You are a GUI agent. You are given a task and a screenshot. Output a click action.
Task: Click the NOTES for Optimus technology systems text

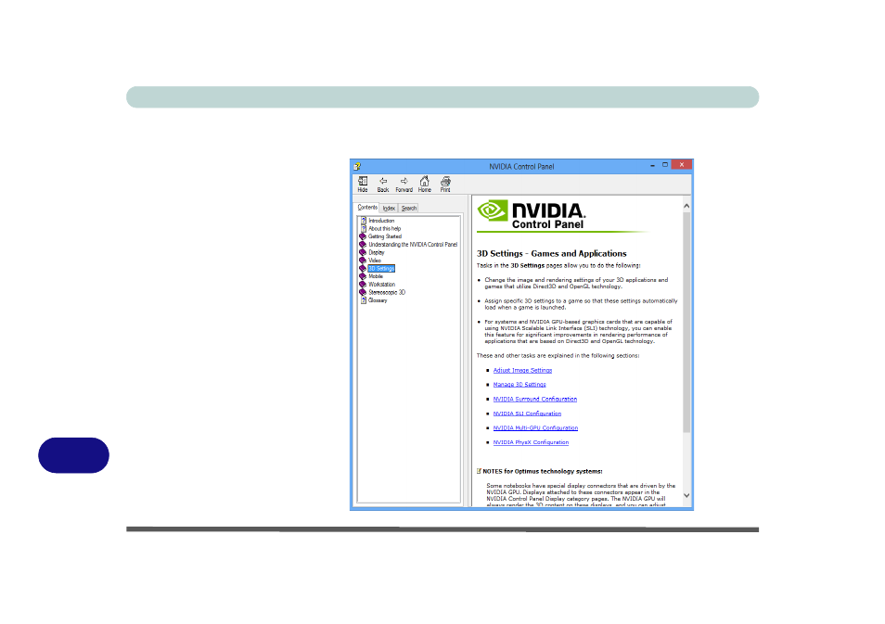point(543,471)
